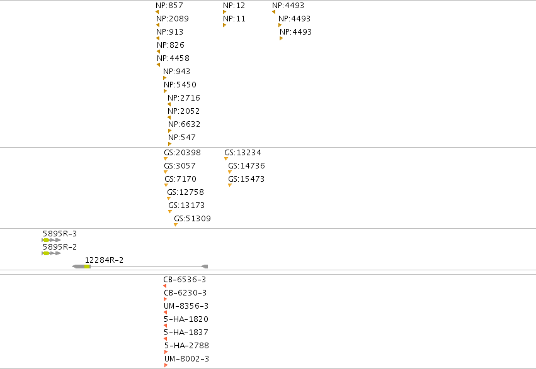Open the NP:12 feature label
Viewport: 536px width, 369px height.
click(234, 6)
